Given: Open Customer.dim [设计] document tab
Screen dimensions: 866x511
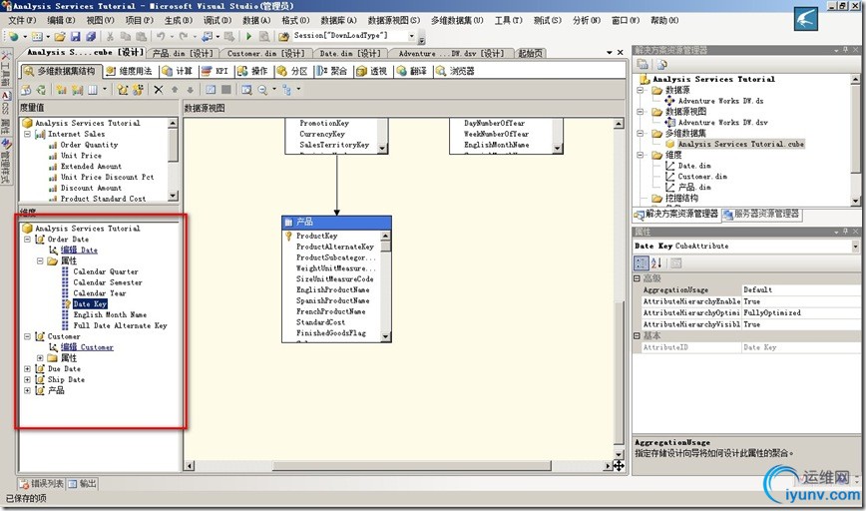Looking at the screenshot, I should [265, 54].
